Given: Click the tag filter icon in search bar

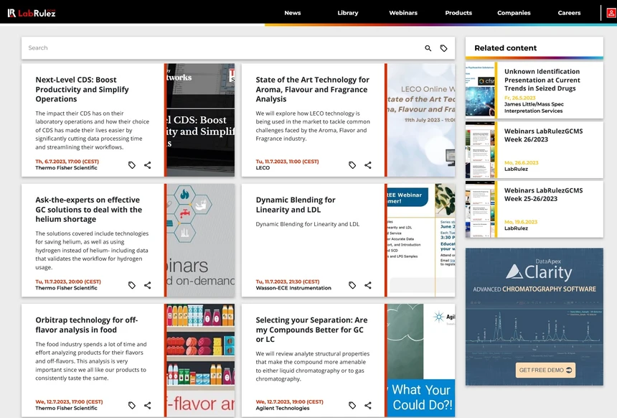Looking at the screenshot, I should [443, 48].
